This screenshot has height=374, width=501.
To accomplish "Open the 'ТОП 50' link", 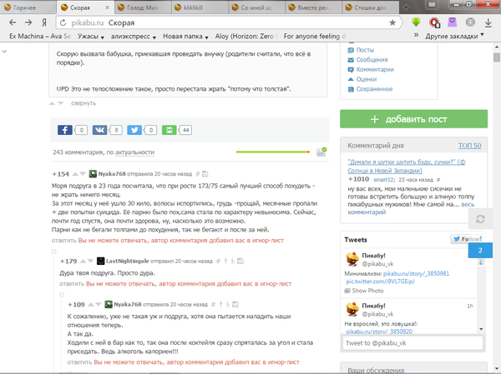I will tap(470, 146).
